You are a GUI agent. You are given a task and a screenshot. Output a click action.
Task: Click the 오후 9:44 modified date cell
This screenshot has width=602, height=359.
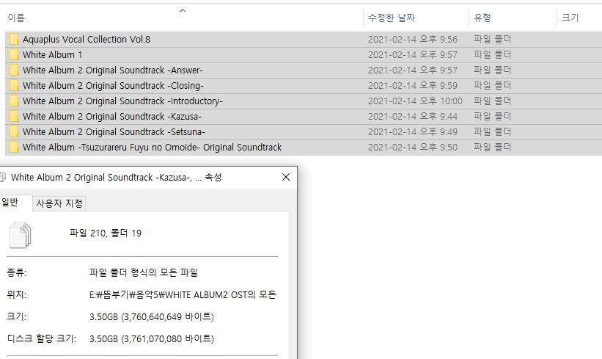point(413,116)
